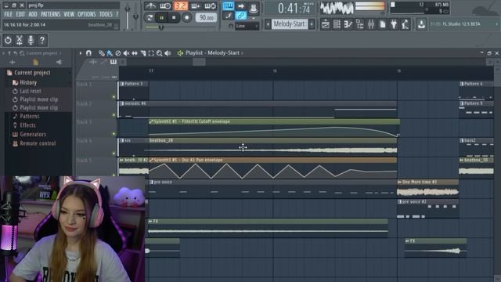The image size is (501, 282).
Task: Click the tempo tapper icon
Action: (405, 24)
